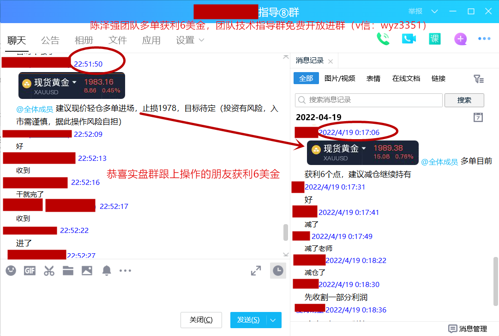
Task: Click the 消息管理 icon at bottom
Action: tap(452, 329)
